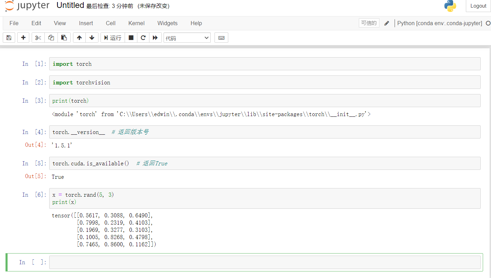Open the Kernel menu
Image resolution: width=491 pixels, height=278 pixels.
(136, 23)
